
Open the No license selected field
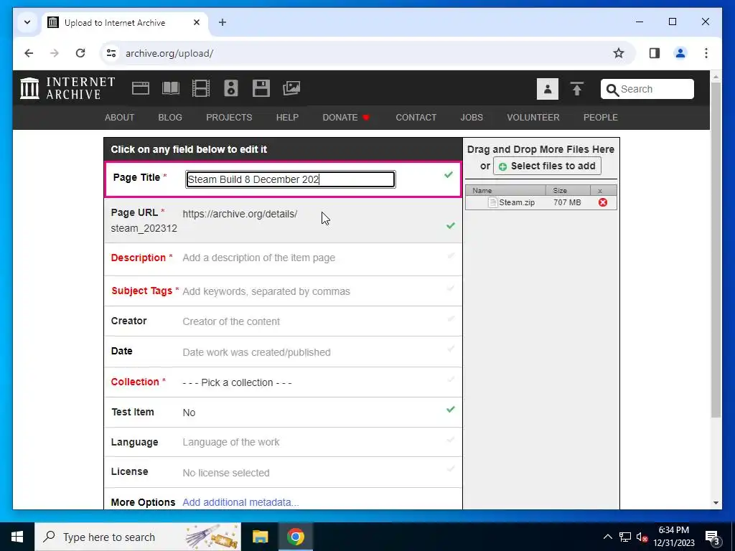226,473
